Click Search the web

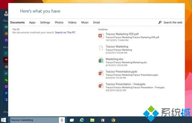pyautogui.click(x=173, y=22)
